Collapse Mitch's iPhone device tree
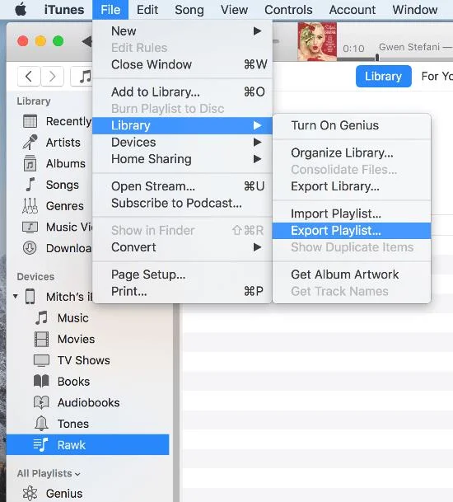Image resolution: width=453 pixels, height=502 pixels. coord(16,297)
